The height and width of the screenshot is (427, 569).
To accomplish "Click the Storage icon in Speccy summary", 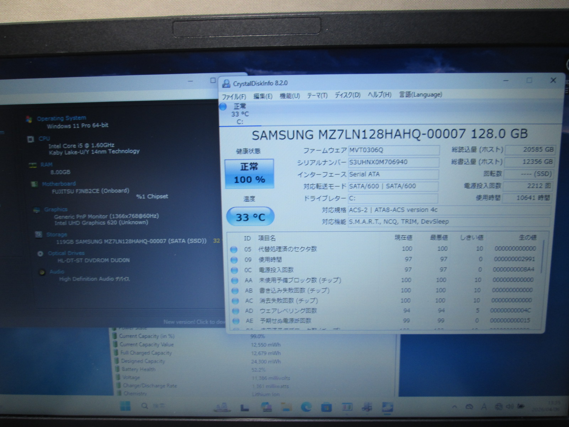I will coord(38,234).
